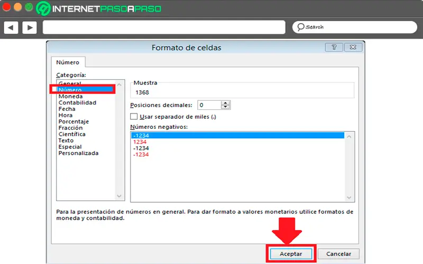Select Fracción category

[x=71, y=128]
